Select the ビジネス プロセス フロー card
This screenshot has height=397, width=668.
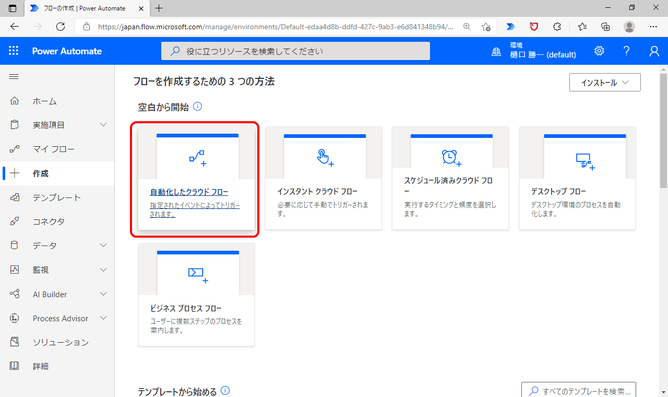[196, 295]
